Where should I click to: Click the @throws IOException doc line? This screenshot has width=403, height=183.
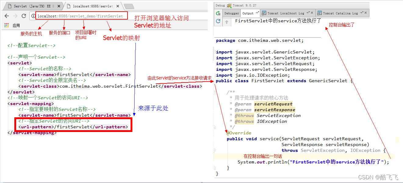[x=258, y=121]
